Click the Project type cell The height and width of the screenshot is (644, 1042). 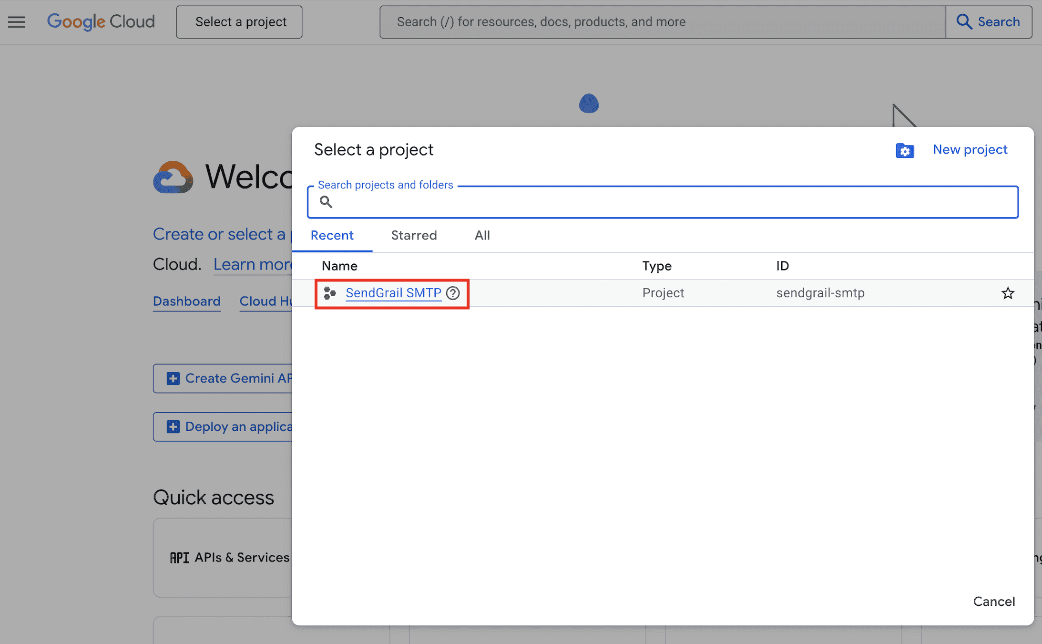pyautogui.click(x=663, y=293)
